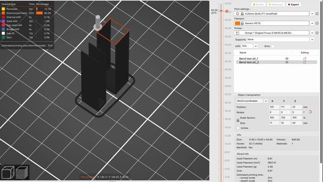
Task: Click the lock icon in Print settings field
Action: point(242,14)
